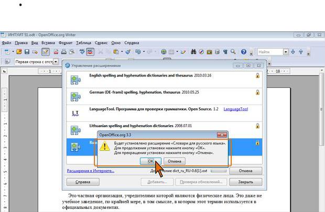Click the Hyperlink globe icon

point(164,52)
